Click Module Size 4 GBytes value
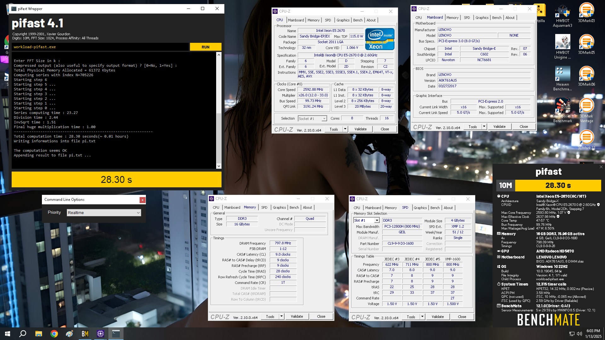This screenshot has height=340, width=605. click(458, 220)
